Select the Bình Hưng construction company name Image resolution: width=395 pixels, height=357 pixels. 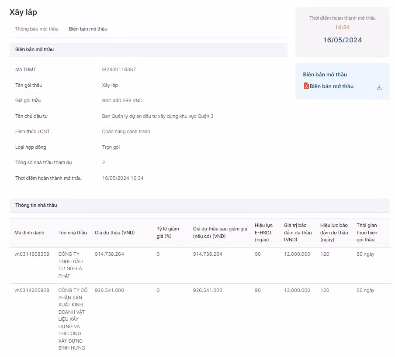click(x=72, y=319)
